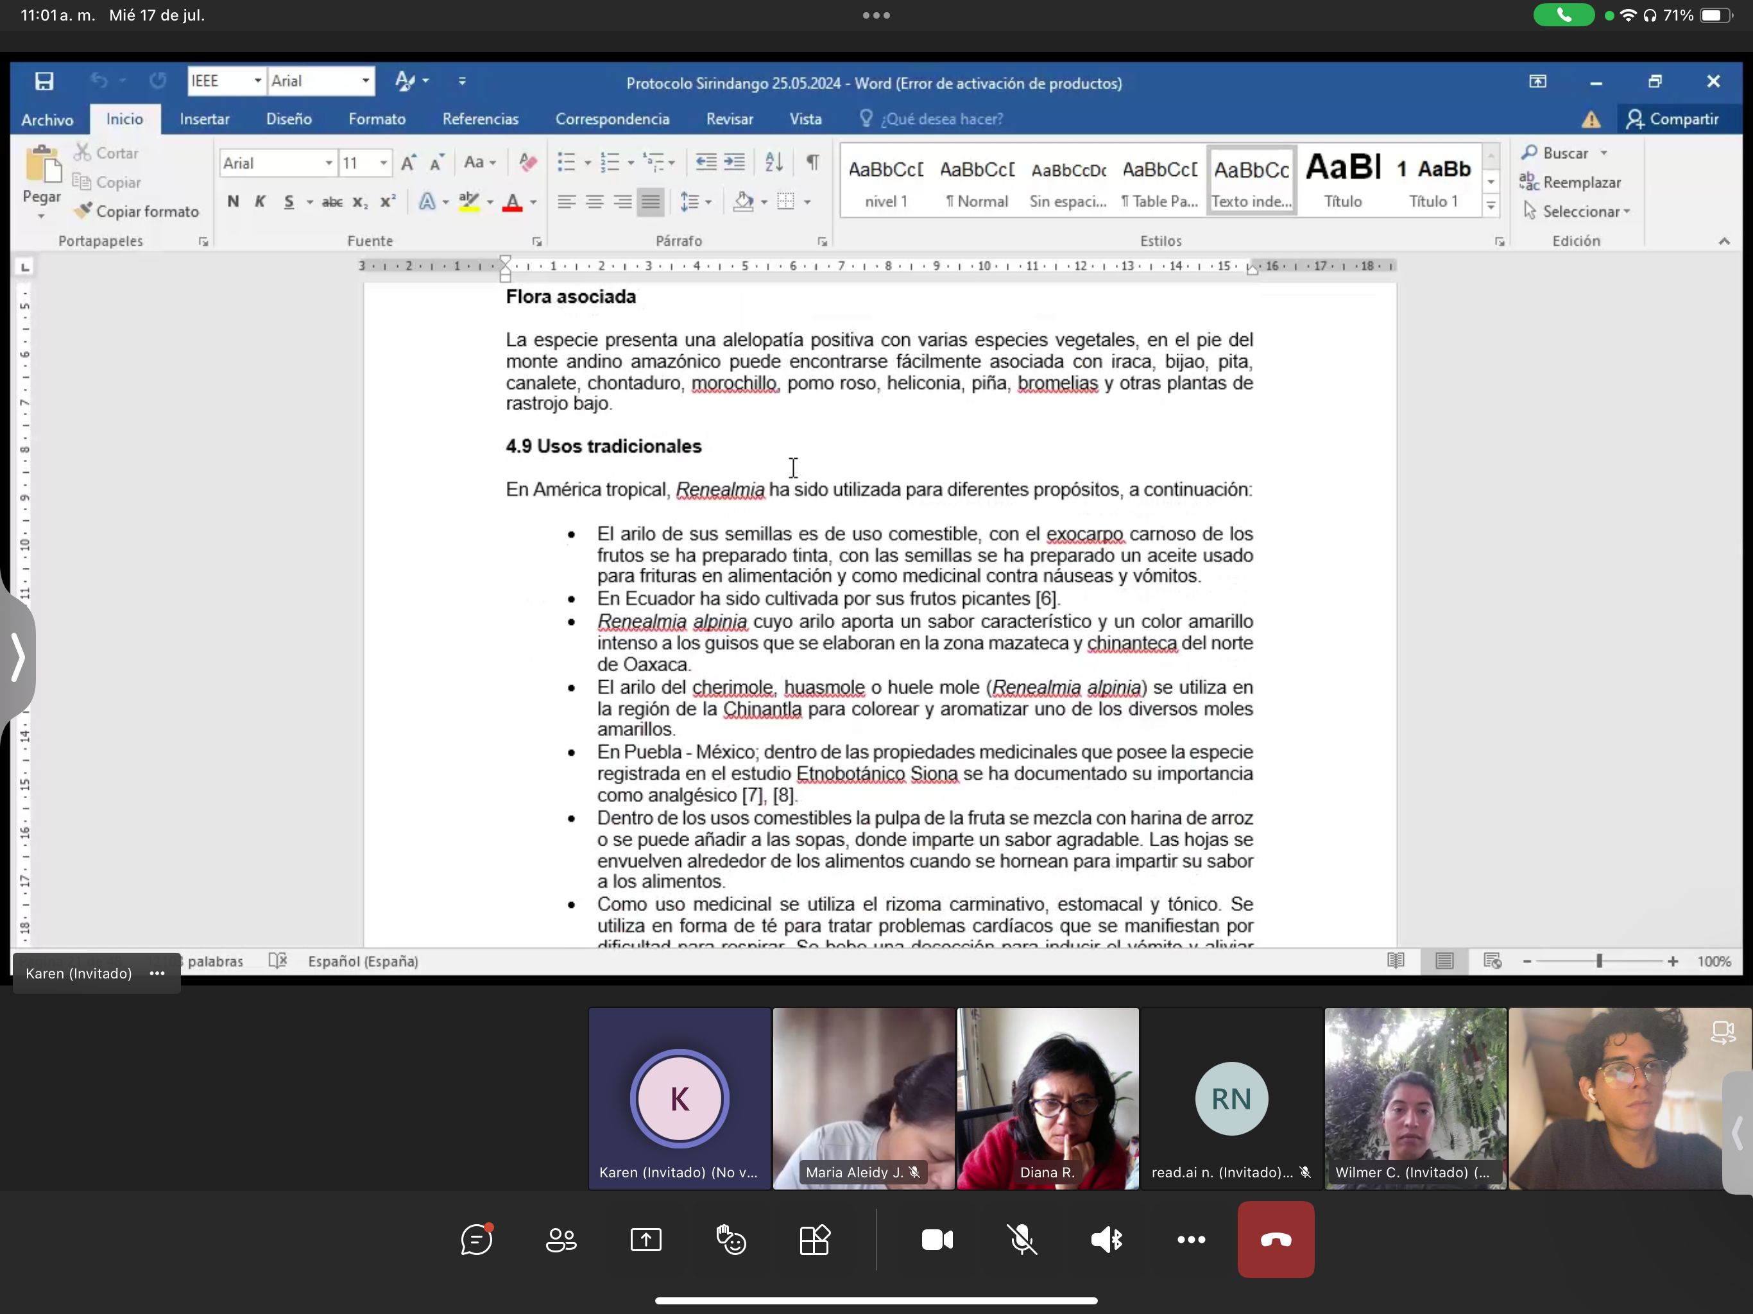Hang up with the red end-call button

pos(1276,1240)
